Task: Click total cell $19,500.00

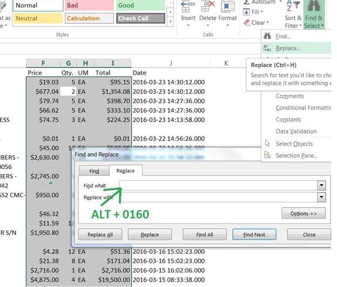Action: pos(113,279)
